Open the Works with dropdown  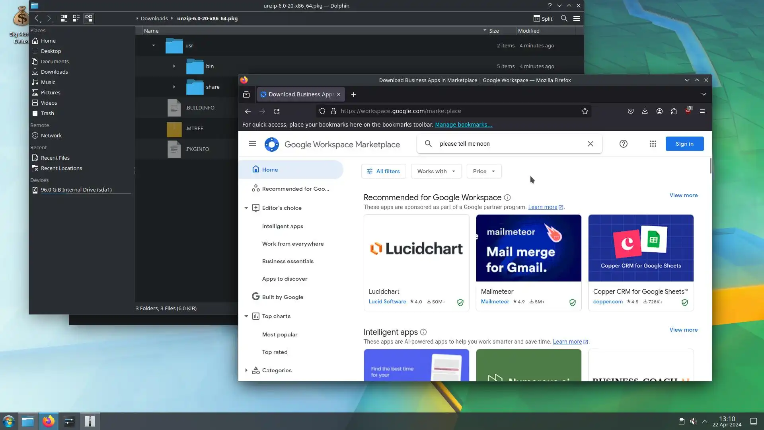(x=436, y=171)
